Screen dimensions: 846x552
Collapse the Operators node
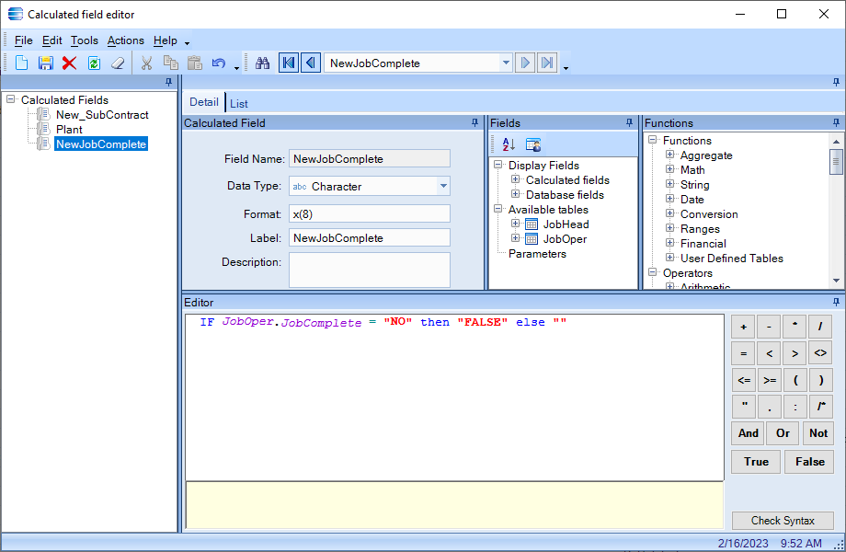[x=652, y=272]
